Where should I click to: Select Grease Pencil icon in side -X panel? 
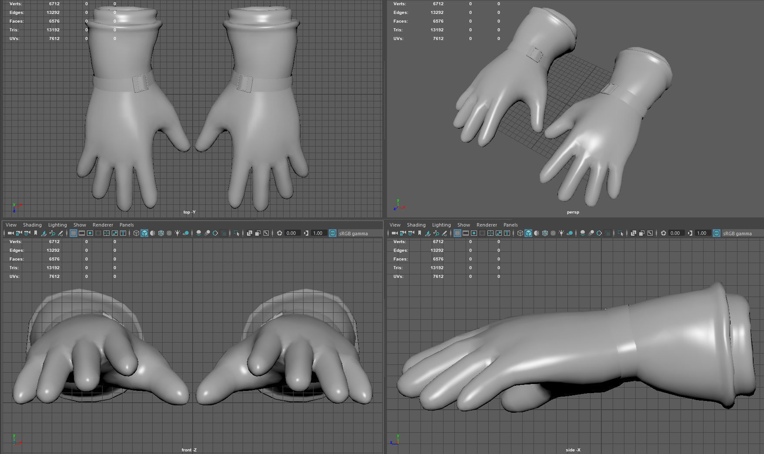point(444,233)
